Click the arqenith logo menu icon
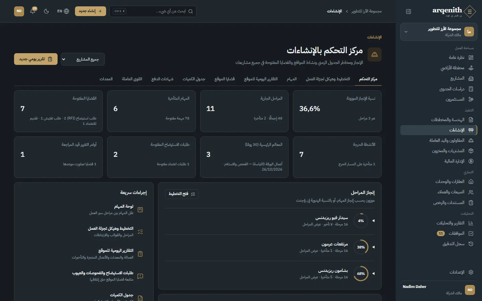The image size is (482, 301). [470, 12]
